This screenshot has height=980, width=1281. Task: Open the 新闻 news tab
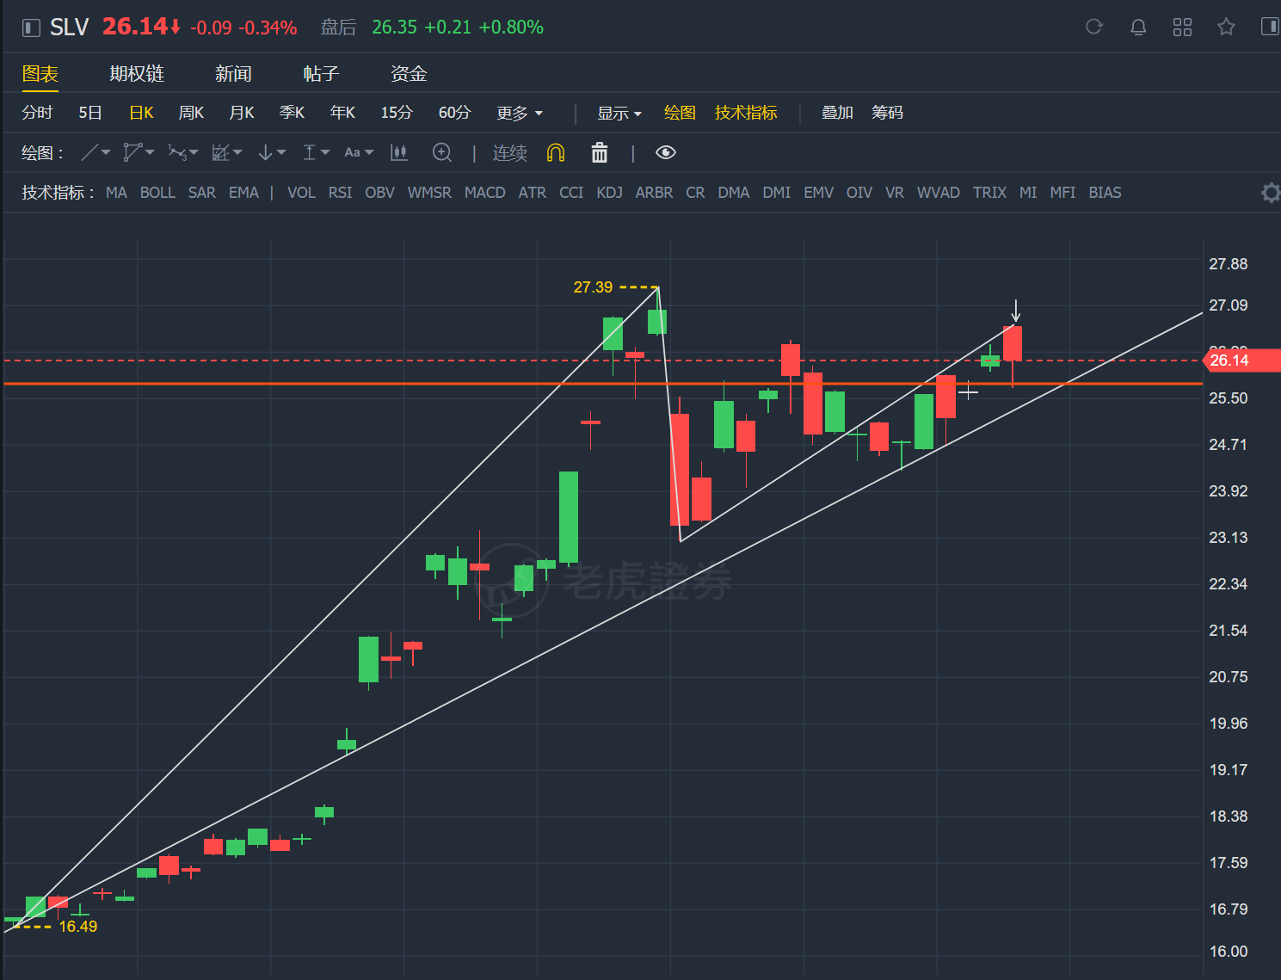click(x=233, y=74)
